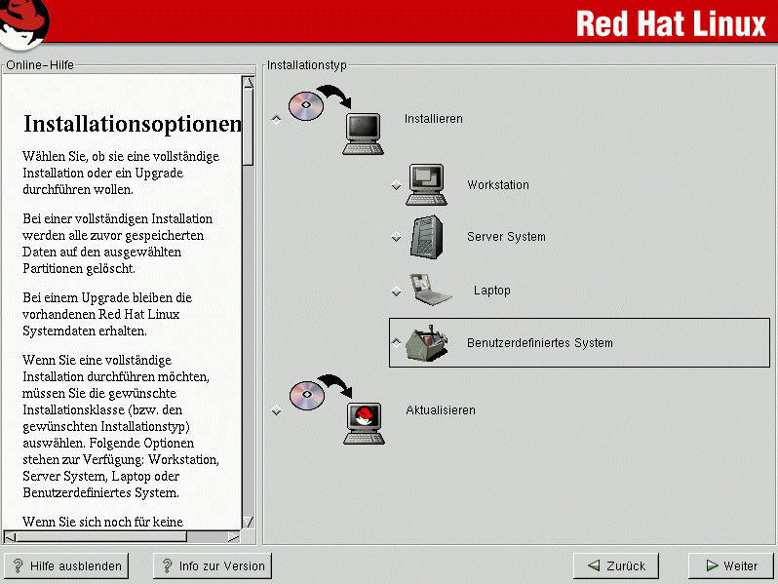Viewport: 778px width, 584px height.
Task: Open Info zur Version
Action: point(212,565)
